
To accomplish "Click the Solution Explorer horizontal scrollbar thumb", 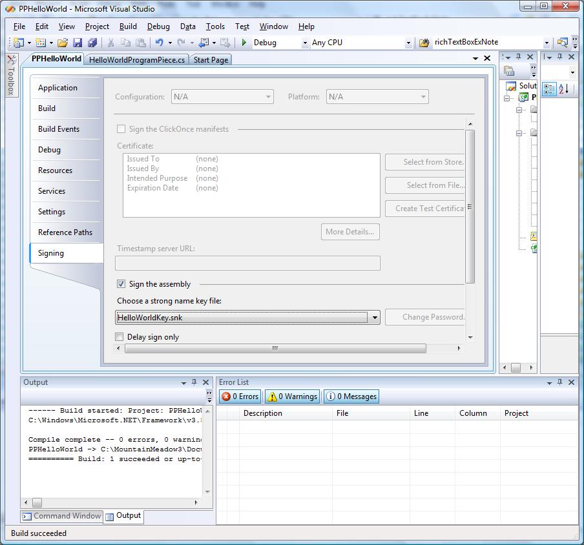I will 516,367.
